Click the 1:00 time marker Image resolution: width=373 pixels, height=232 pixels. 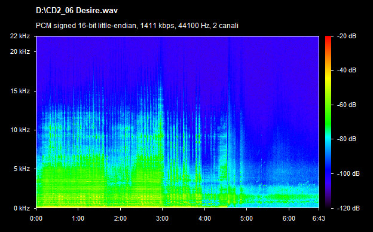pyautogui.click(x=78, y=218)
